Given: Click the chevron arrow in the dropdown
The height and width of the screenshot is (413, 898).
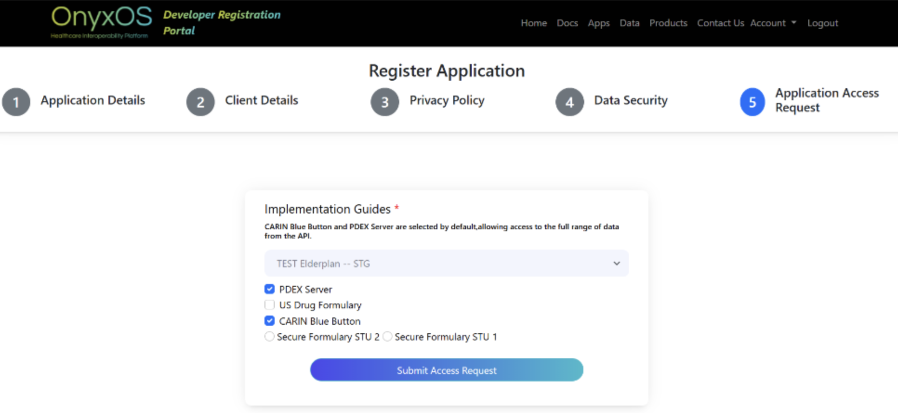Looking at the screenshot, I should click(616, 264).
